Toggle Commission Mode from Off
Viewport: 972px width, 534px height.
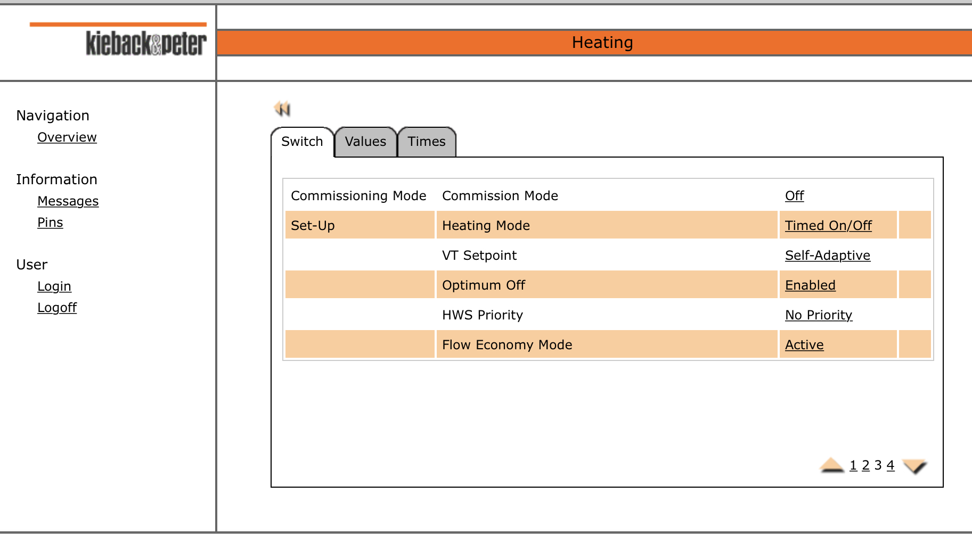coord(794,195)
